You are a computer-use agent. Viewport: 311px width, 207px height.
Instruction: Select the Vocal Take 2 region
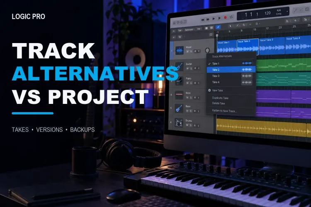[248, 47]
